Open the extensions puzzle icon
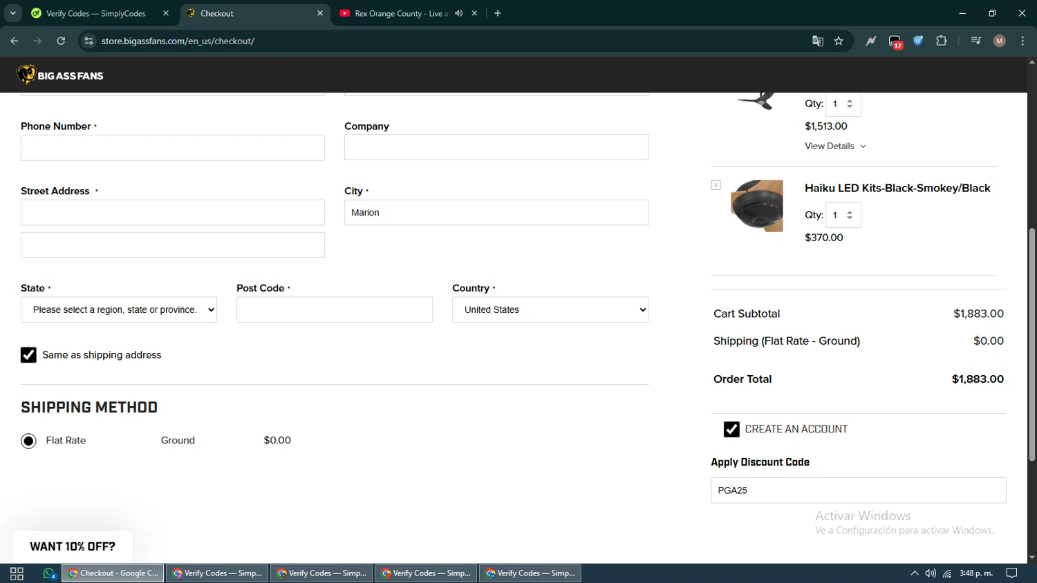Screen dimensions: 1037x583 pos(942,41)
